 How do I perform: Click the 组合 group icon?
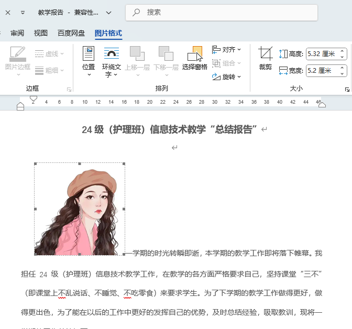pos(216,63)
